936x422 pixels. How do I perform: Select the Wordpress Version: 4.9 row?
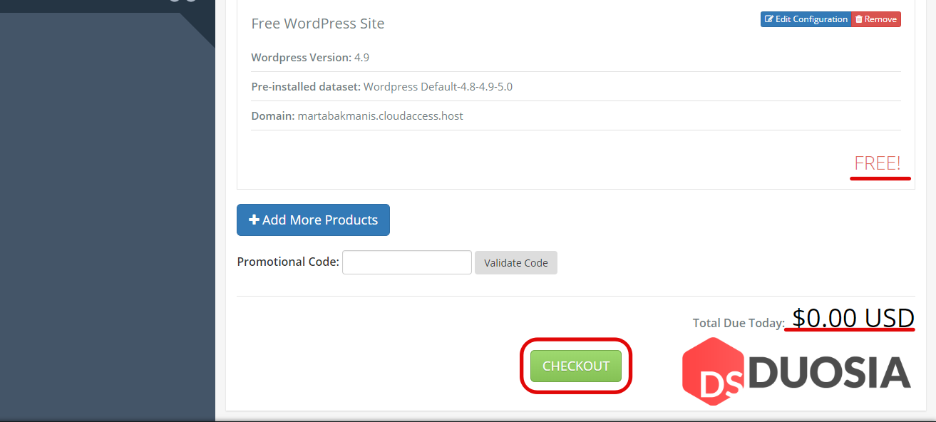pos(576,57)
